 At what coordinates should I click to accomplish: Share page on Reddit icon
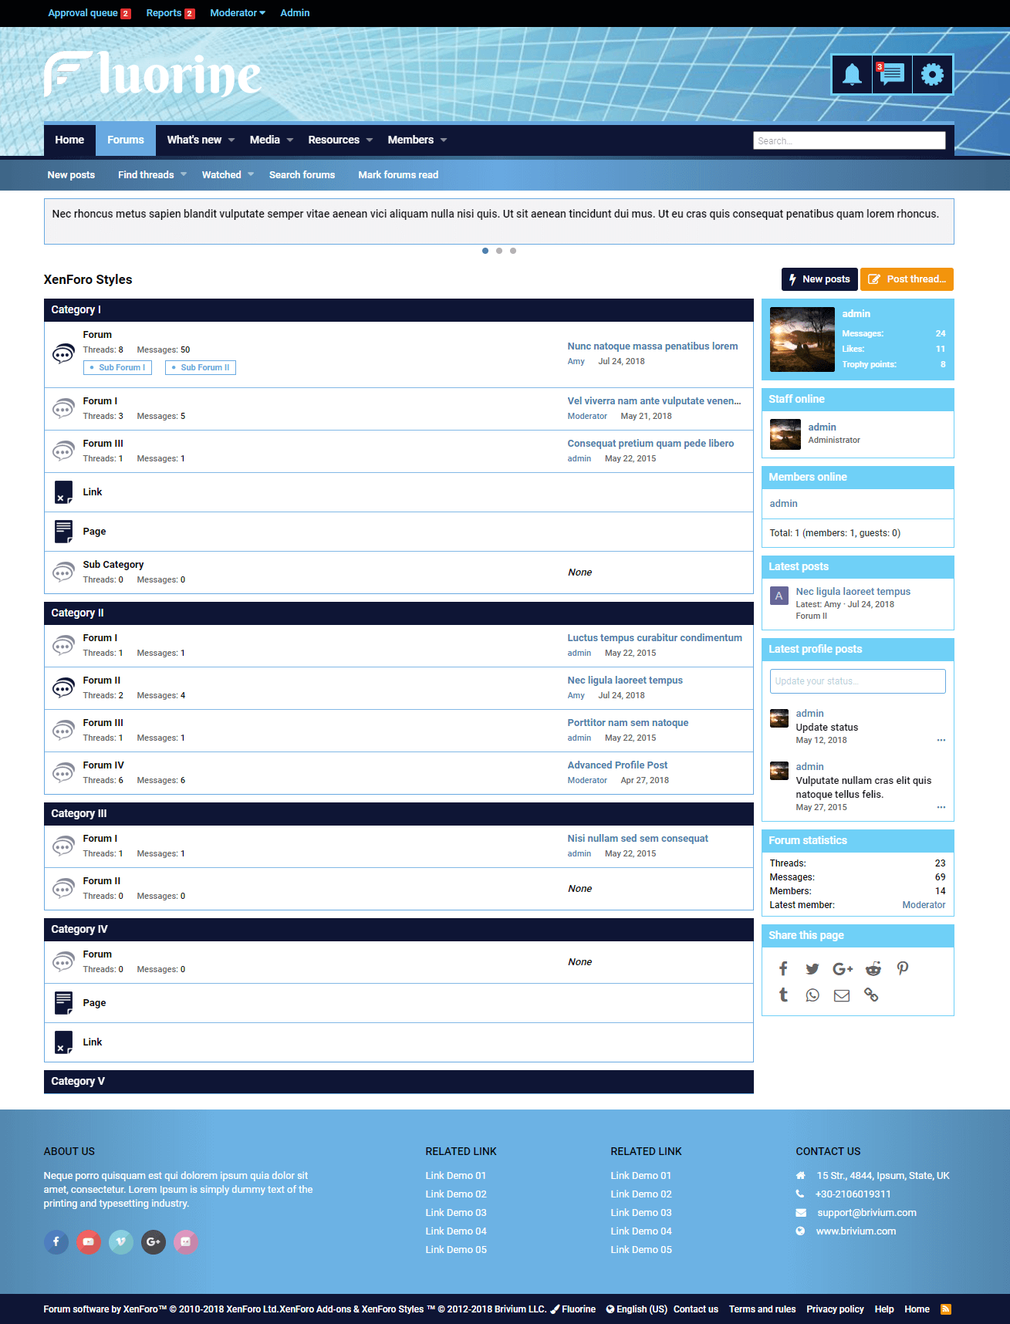[873, 969]
